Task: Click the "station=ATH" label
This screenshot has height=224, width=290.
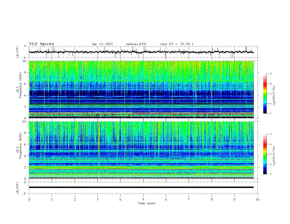Action: pos(136,44)
